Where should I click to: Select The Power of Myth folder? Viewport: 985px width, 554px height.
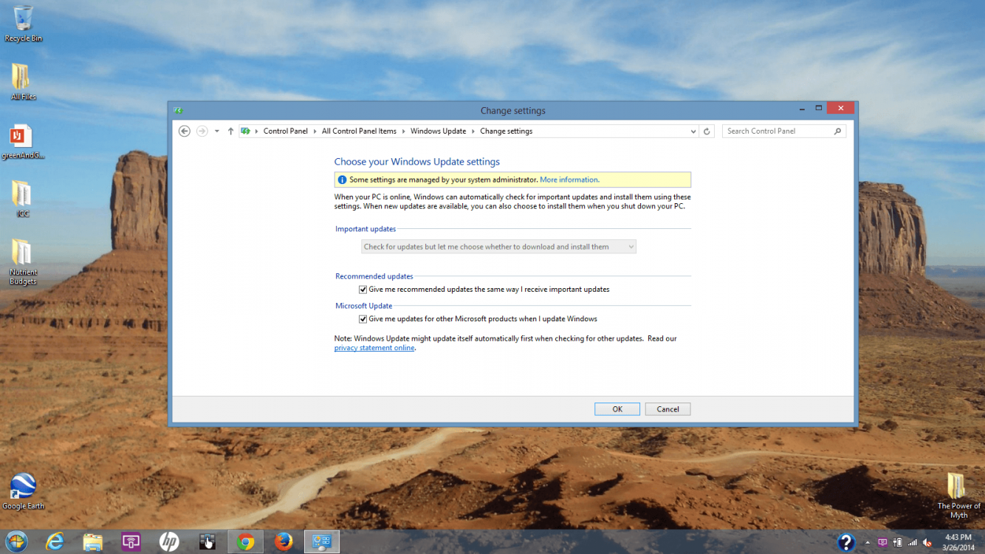958,496
